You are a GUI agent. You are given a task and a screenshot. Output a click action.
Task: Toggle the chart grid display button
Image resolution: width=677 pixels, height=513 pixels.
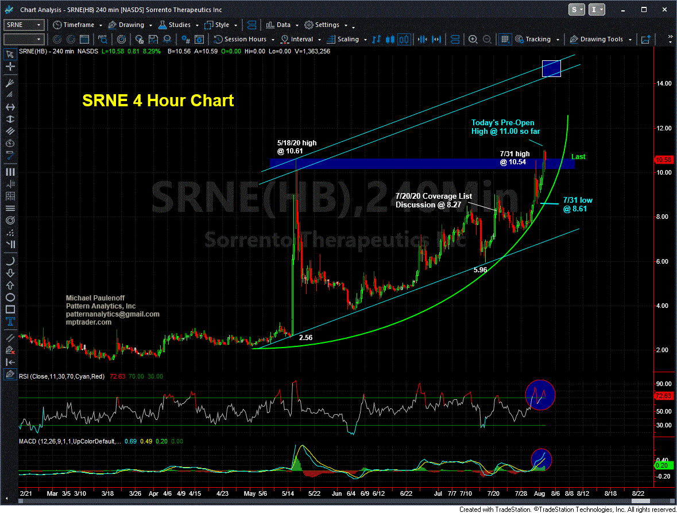504,39
